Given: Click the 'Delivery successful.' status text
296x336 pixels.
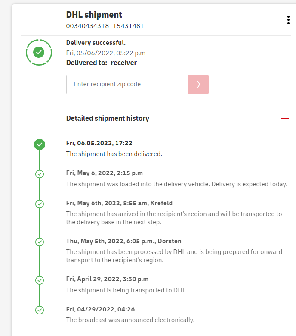Looking at the screenshot, I should tap(96, 43).
